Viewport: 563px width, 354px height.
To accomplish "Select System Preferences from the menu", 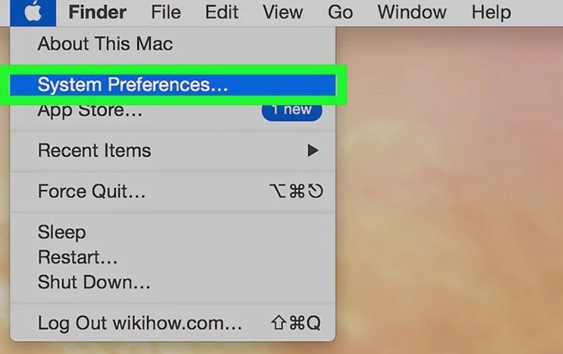I will (173, 85).
